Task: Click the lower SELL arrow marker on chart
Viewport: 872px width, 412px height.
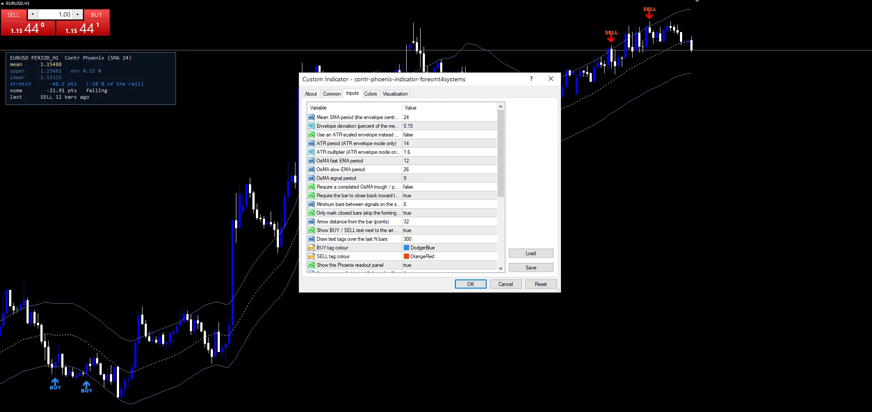Action: pos(611,39)
